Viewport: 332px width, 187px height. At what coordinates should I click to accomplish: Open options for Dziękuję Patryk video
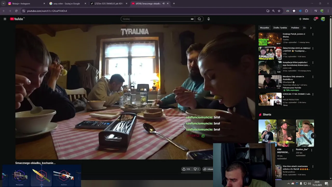(x=313, y=34)
